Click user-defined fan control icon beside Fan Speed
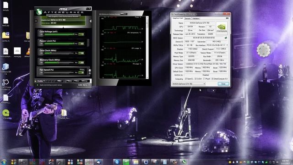 (90, 71)
